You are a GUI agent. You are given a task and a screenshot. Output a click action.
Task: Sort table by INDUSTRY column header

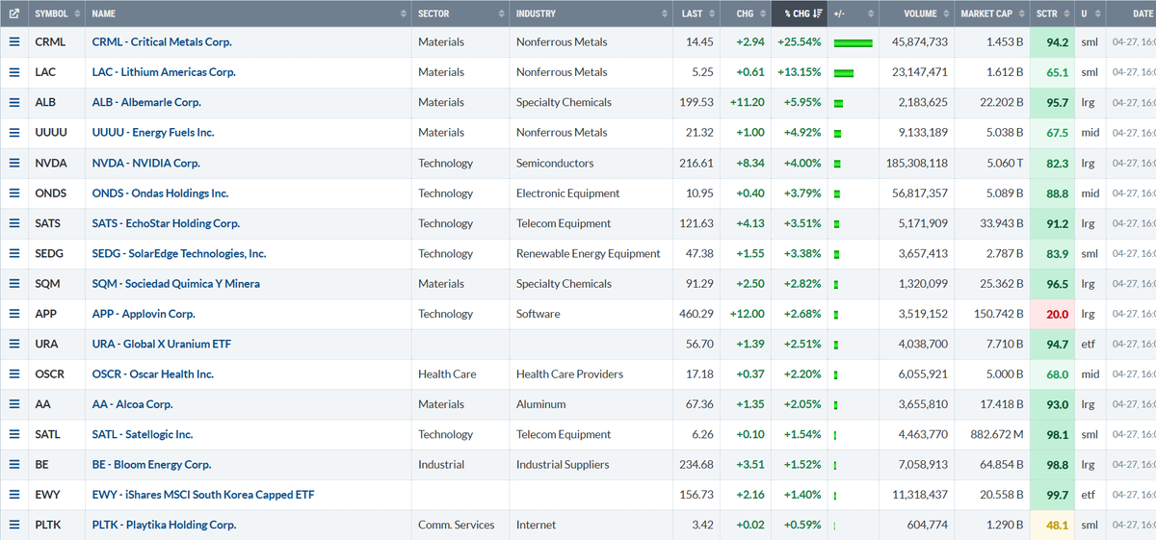[591, 13]
